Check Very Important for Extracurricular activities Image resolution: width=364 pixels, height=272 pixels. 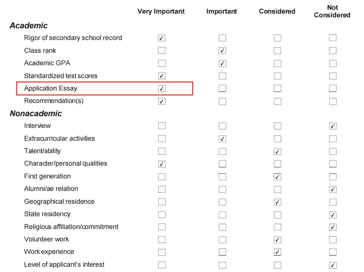162,138
